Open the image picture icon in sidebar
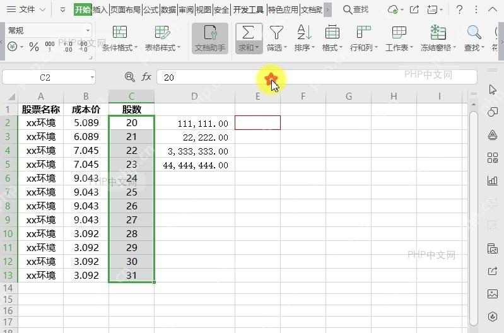The image size is (504, 333). coord(493,293)
